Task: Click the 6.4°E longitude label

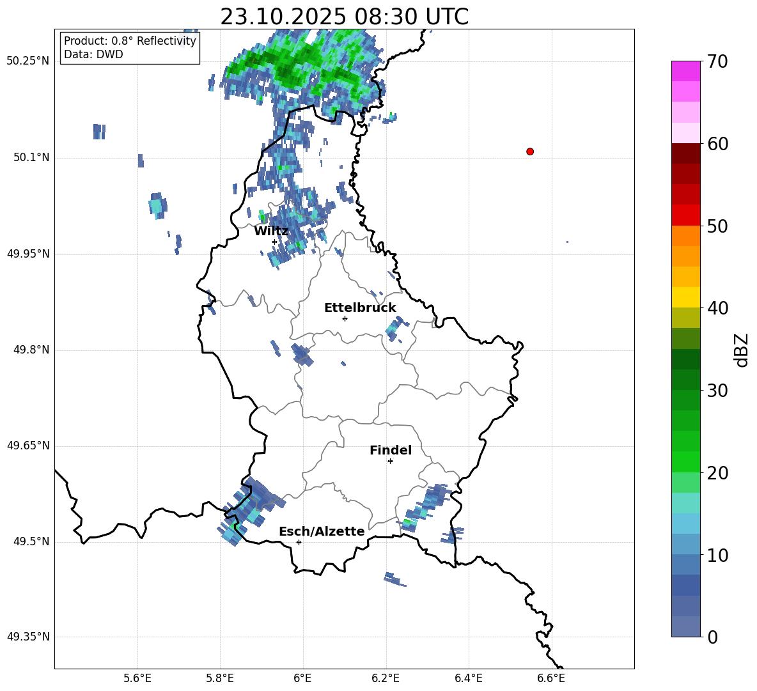Action: point(469,678)
